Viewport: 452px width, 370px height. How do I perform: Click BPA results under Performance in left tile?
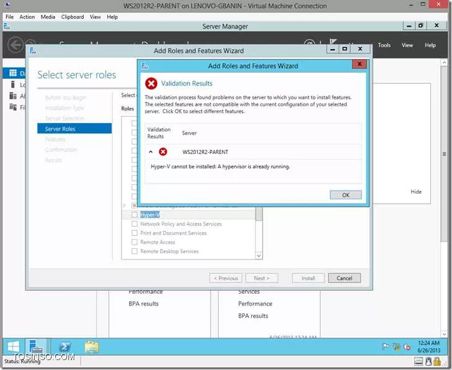click(144, 304)
